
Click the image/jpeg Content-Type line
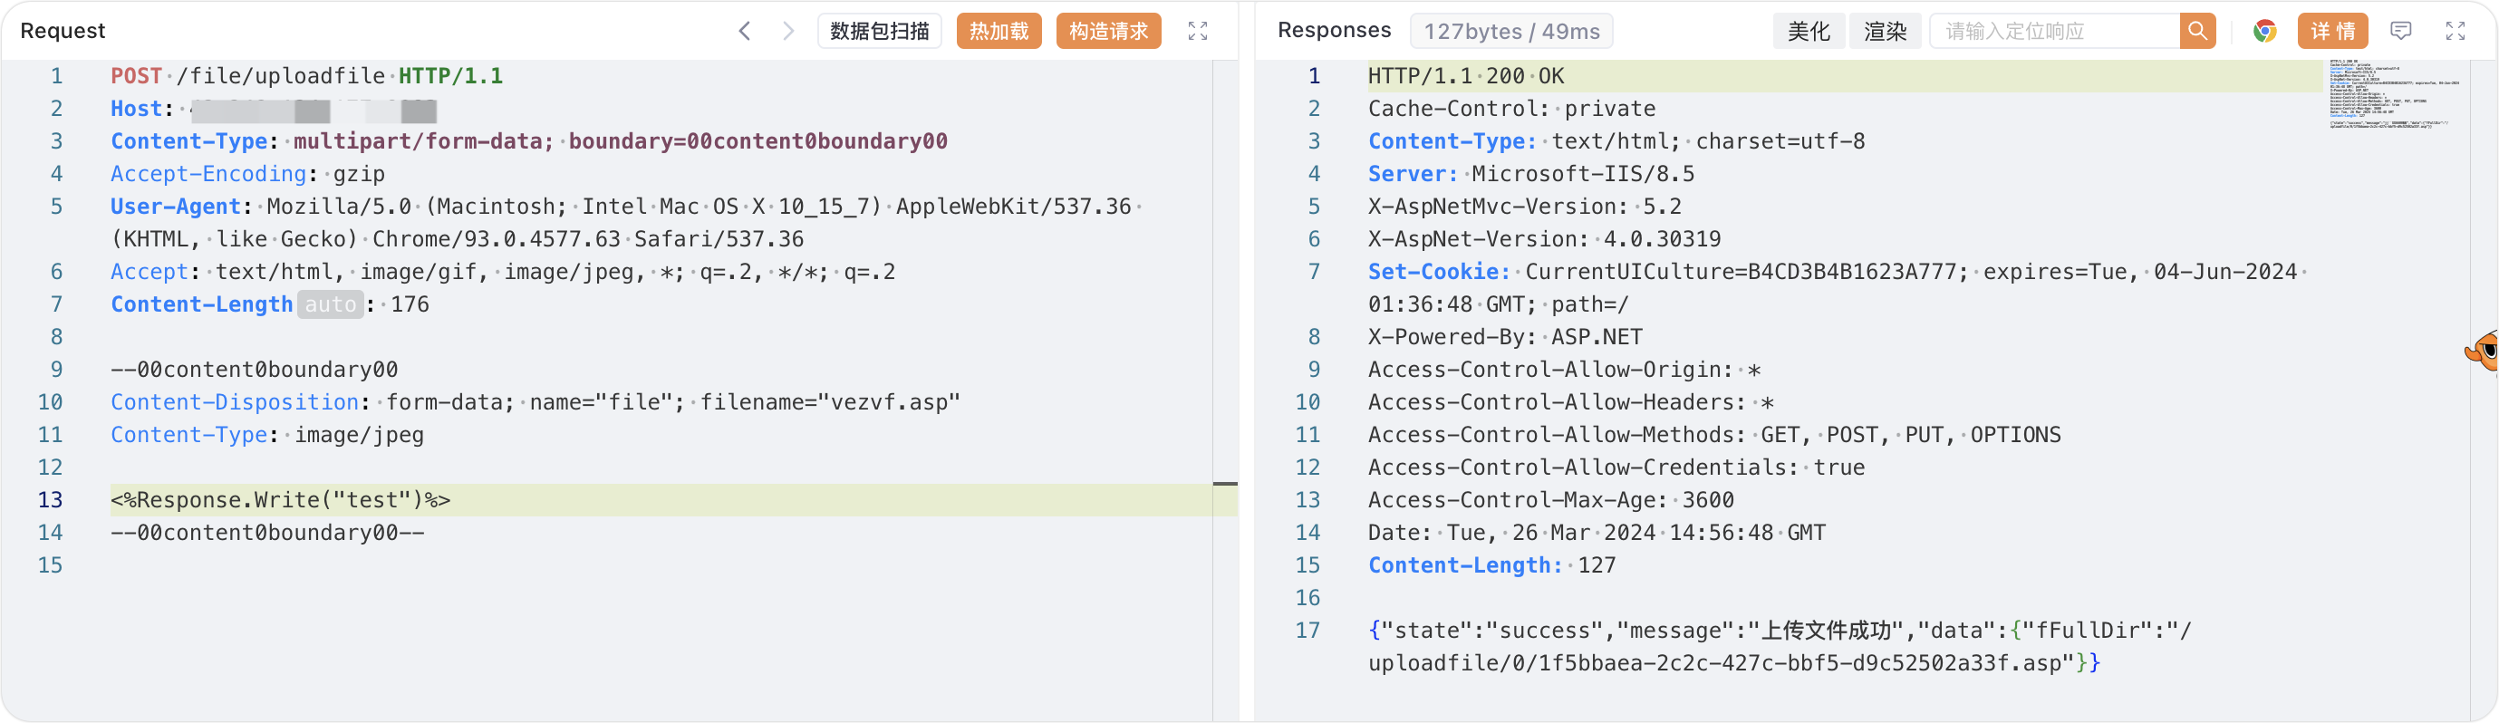(266, 435)
